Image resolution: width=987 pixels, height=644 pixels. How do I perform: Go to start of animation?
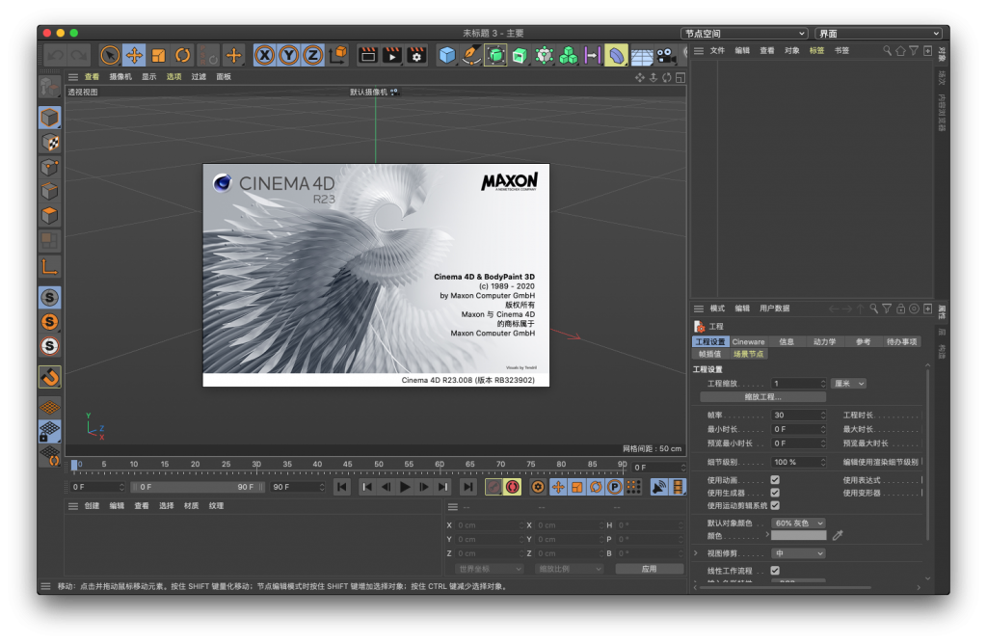(x=342, y=487)
